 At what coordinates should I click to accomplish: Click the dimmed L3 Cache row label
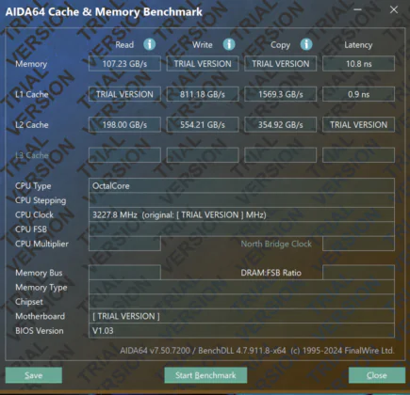pyautogui.click(x=32, y=155)
